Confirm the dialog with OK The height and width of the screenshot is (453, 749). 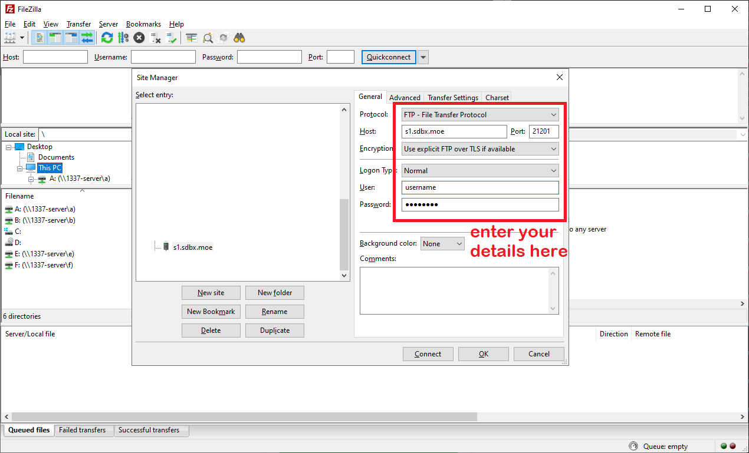click(x=484, y=354)
